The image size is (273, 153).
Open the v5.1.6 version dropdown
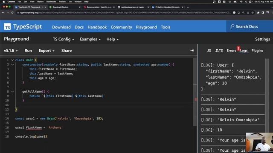(x=11, y=51)
